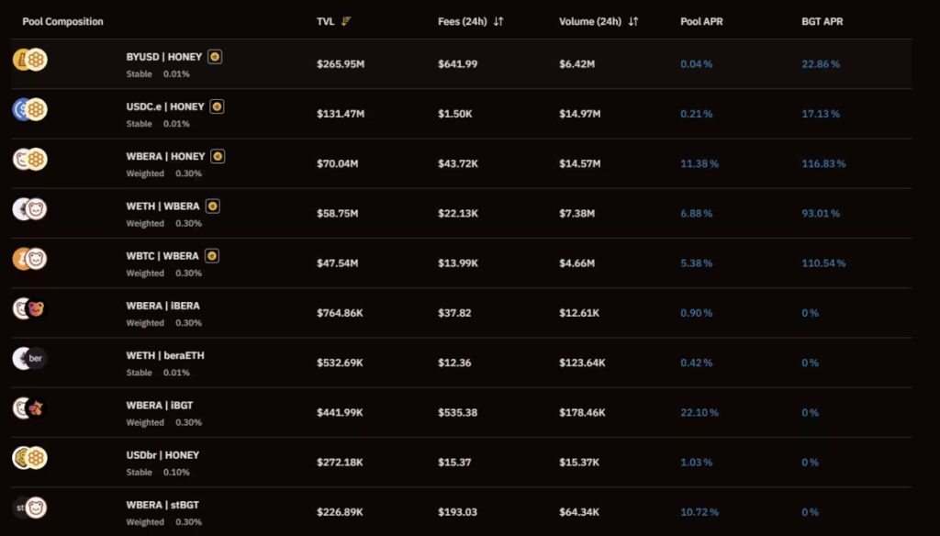Viewport: 940px width, 536px height.
Task: Click the WETH | WBERA token pair icon
Action: [x=29, y=209]
